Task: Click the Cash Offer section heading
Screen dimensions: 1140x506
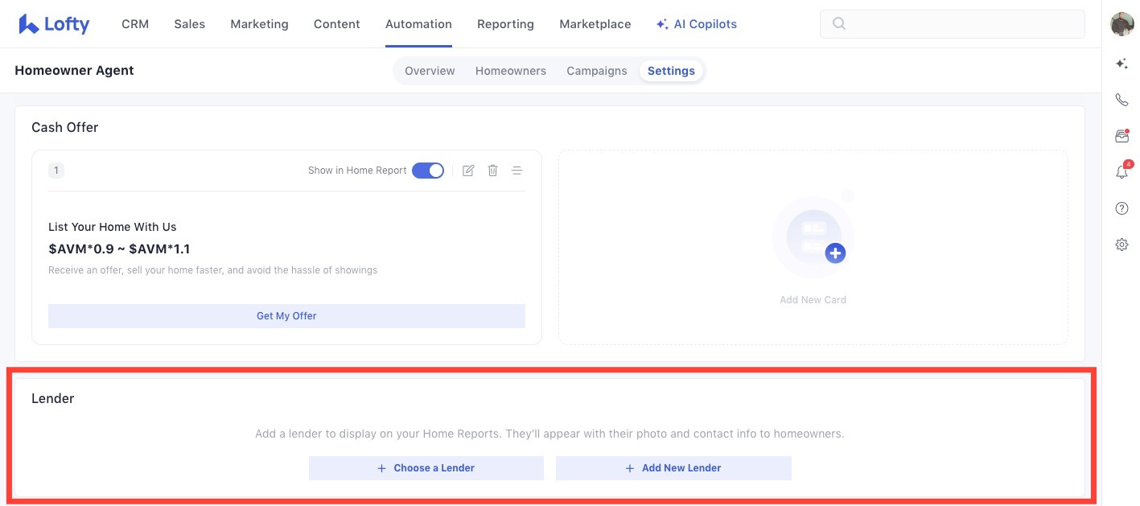Action: (x=64, y=127)
